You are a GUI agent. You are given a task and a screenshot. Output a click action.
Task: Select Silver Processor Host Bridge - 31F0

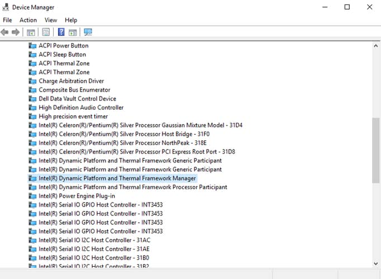coord(124,134)
